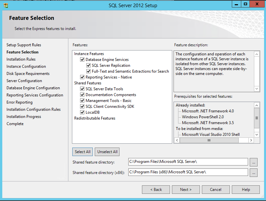
Task: Select the Error Reporting step
Action: (x=20, y=102)
